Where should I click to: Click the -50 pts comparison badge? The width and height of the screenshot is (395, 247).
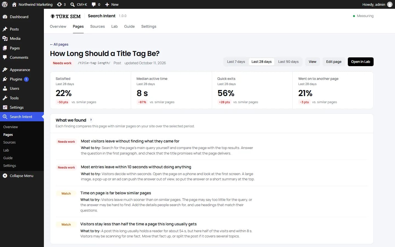coord(63,102)
